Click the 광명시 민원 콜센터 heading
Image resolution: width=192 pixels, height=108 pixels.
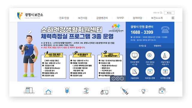click(142, 27)
